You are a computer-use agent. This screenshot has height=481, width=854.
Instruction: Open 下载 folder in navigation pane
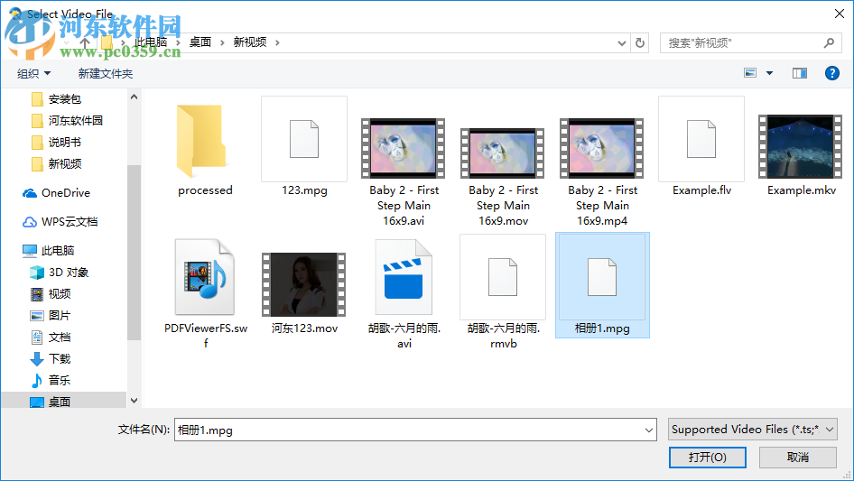point(51,359)
